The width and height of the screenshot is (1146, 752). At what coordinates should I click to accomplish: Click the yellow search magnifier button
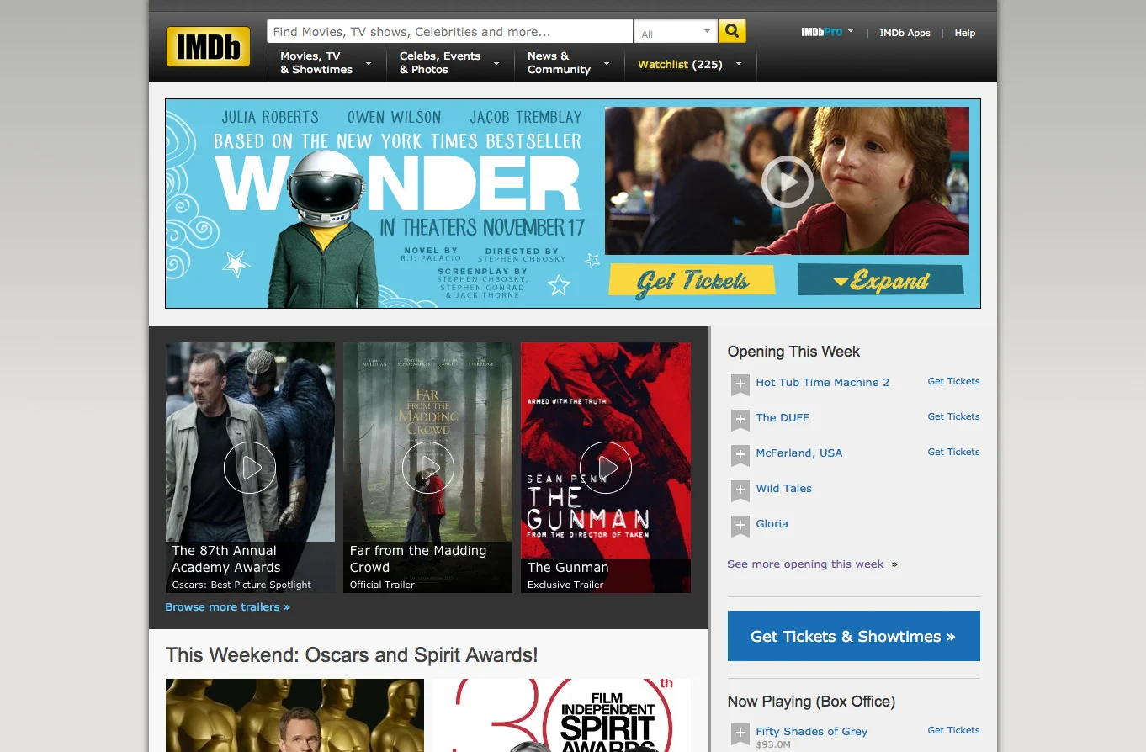(x=732, y=31)
